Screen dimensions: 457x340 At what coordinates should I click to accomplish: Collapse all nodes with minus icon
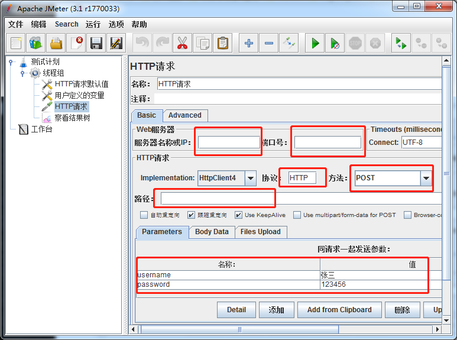[269, 43]
